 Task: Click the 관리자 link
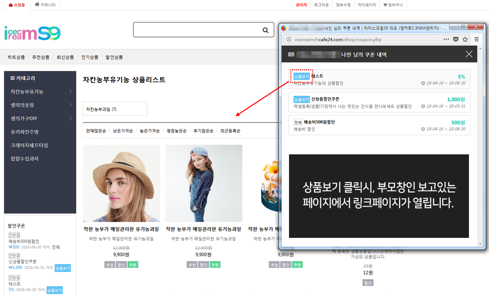pyautogui.click(x=302, y=5)
